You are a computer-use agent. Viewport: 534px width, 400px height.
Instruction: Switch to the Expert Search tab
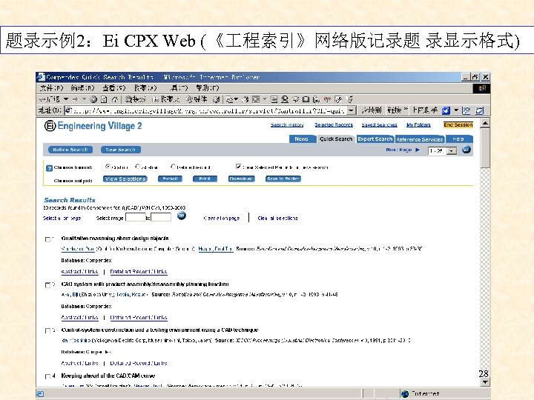coord(375,139)
